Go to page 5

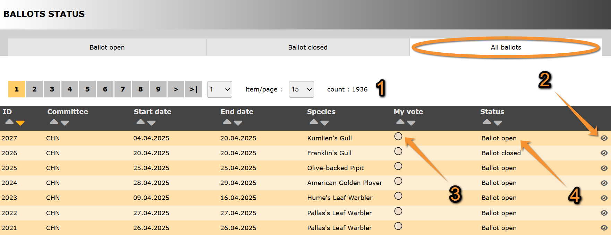87,89
